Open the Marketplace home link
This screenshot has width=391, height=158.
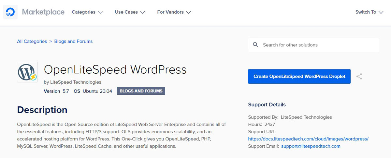[x=43, y=12]
